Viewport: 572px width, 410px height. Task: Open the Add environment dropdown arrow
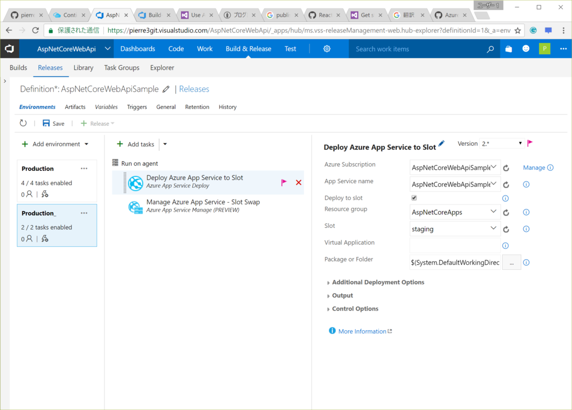[x=87, y=144]
